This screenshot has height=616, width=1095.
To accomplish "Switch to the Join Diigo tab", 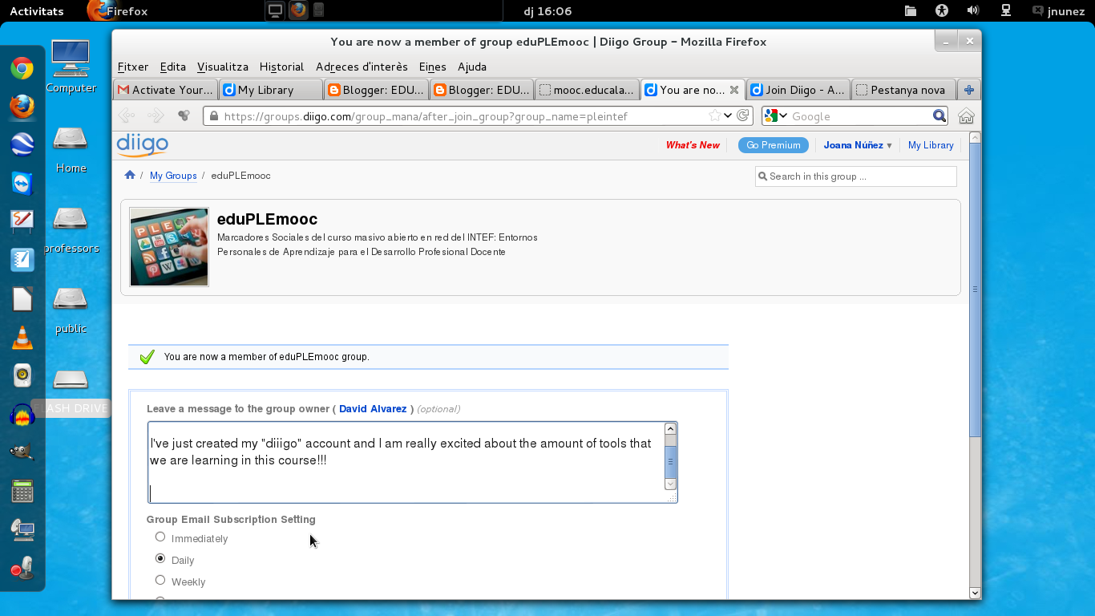I will (x=798, y=90).
